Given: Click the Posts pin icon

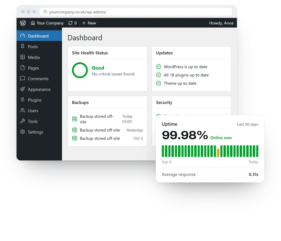Looking at the screenshot, I should tap(23, 46).
